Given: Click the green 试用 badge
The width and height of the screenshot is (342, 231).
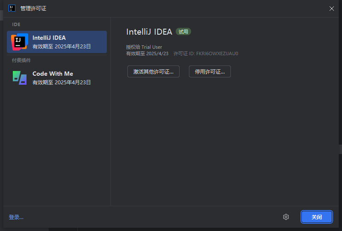Looking at the screenshot, I should tap(183, 32).
